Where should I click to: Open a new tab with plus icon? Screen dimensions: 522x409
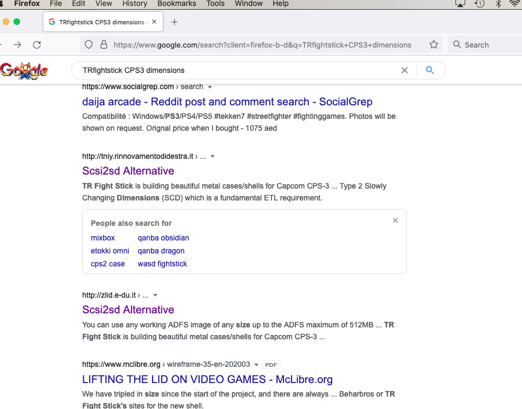point(174,22)
